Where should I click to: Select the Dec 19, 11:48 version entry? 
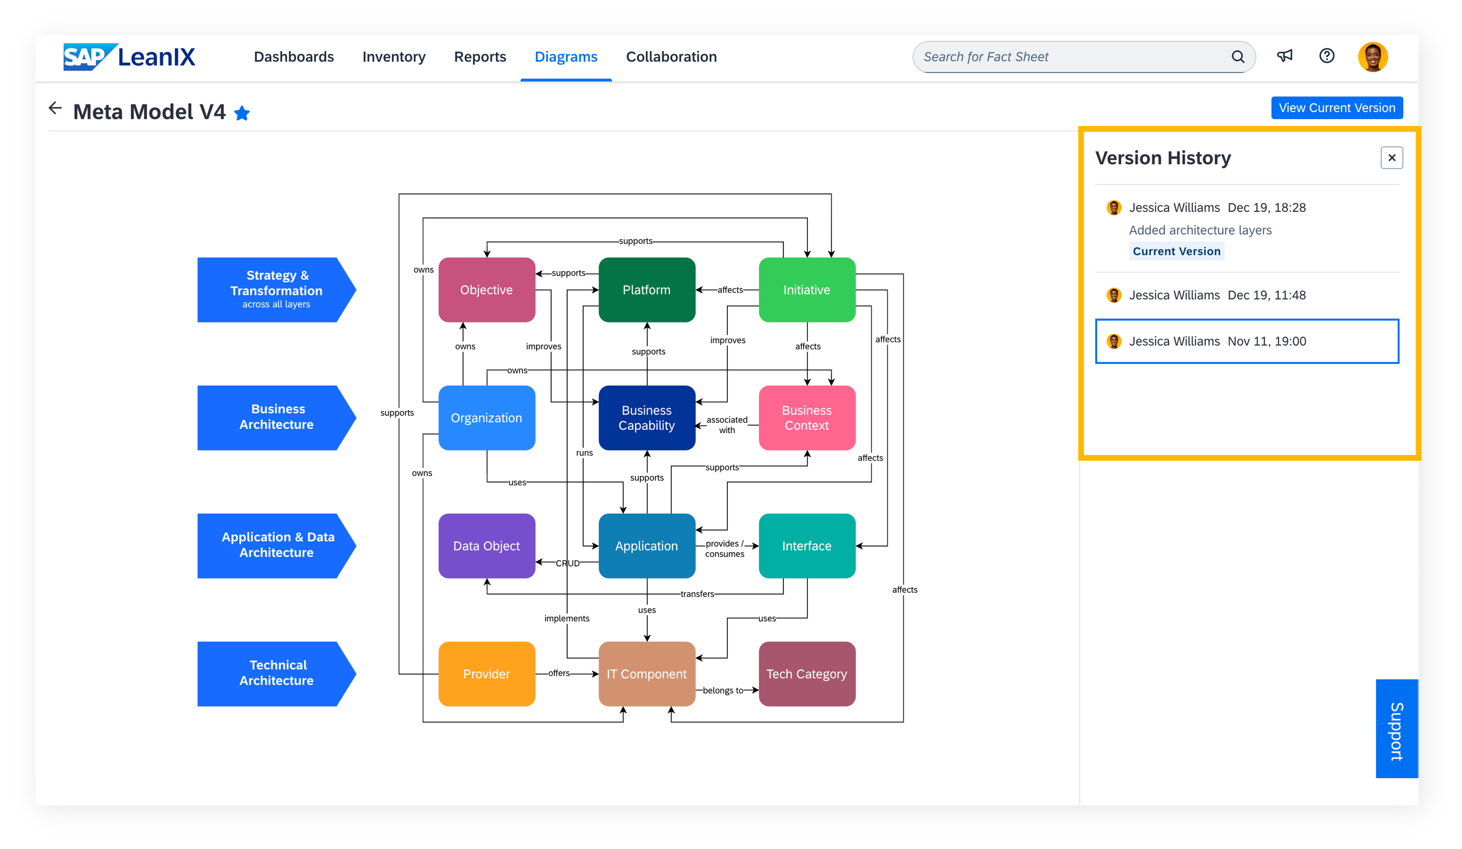pos(1247,295)
